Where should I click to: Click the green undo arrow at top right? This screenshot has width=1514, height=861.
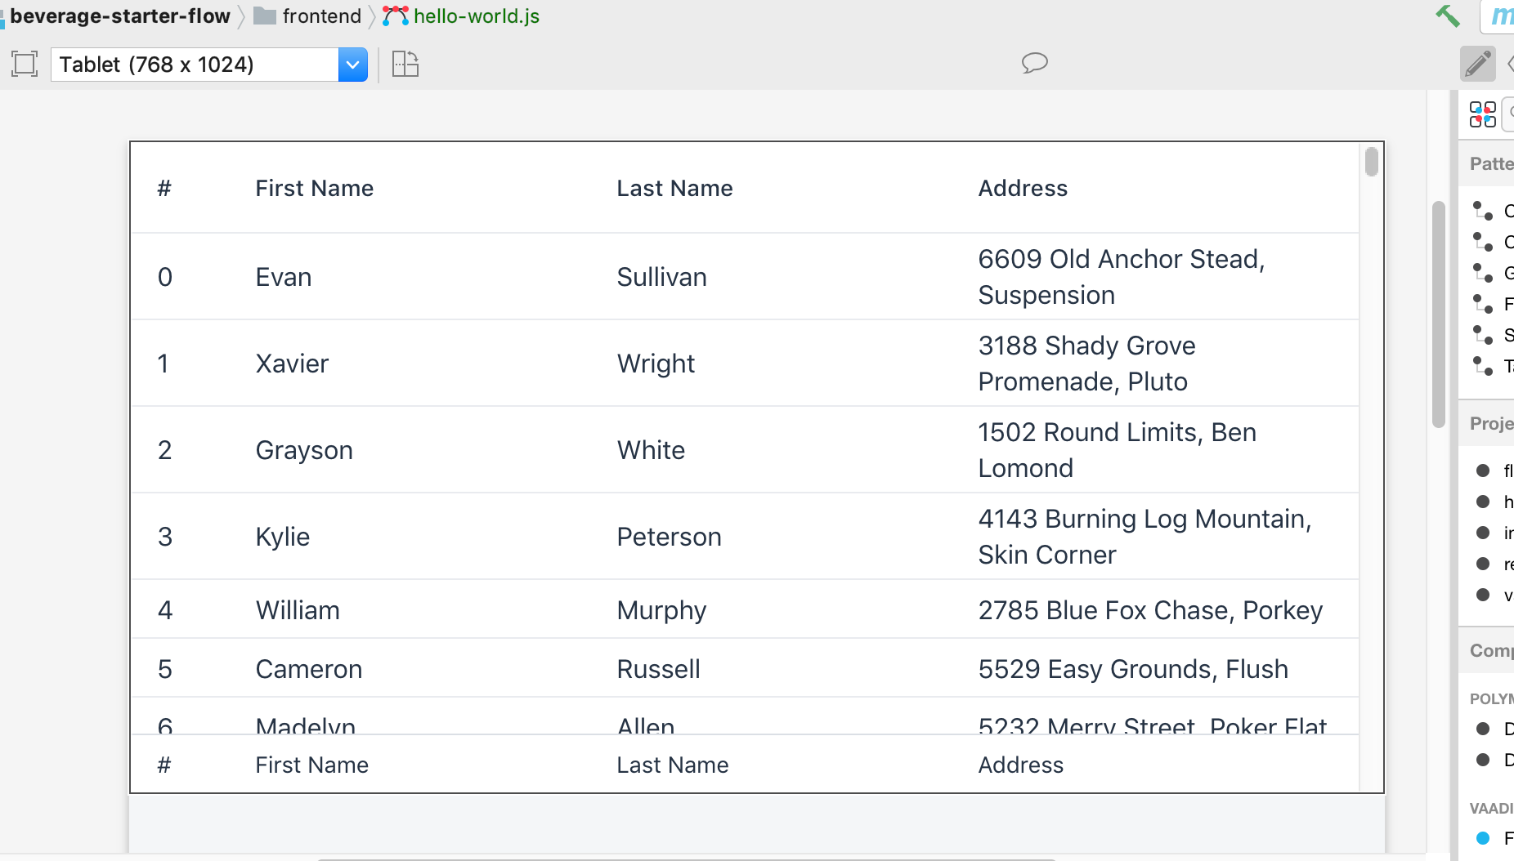[x=1449, y=16]
